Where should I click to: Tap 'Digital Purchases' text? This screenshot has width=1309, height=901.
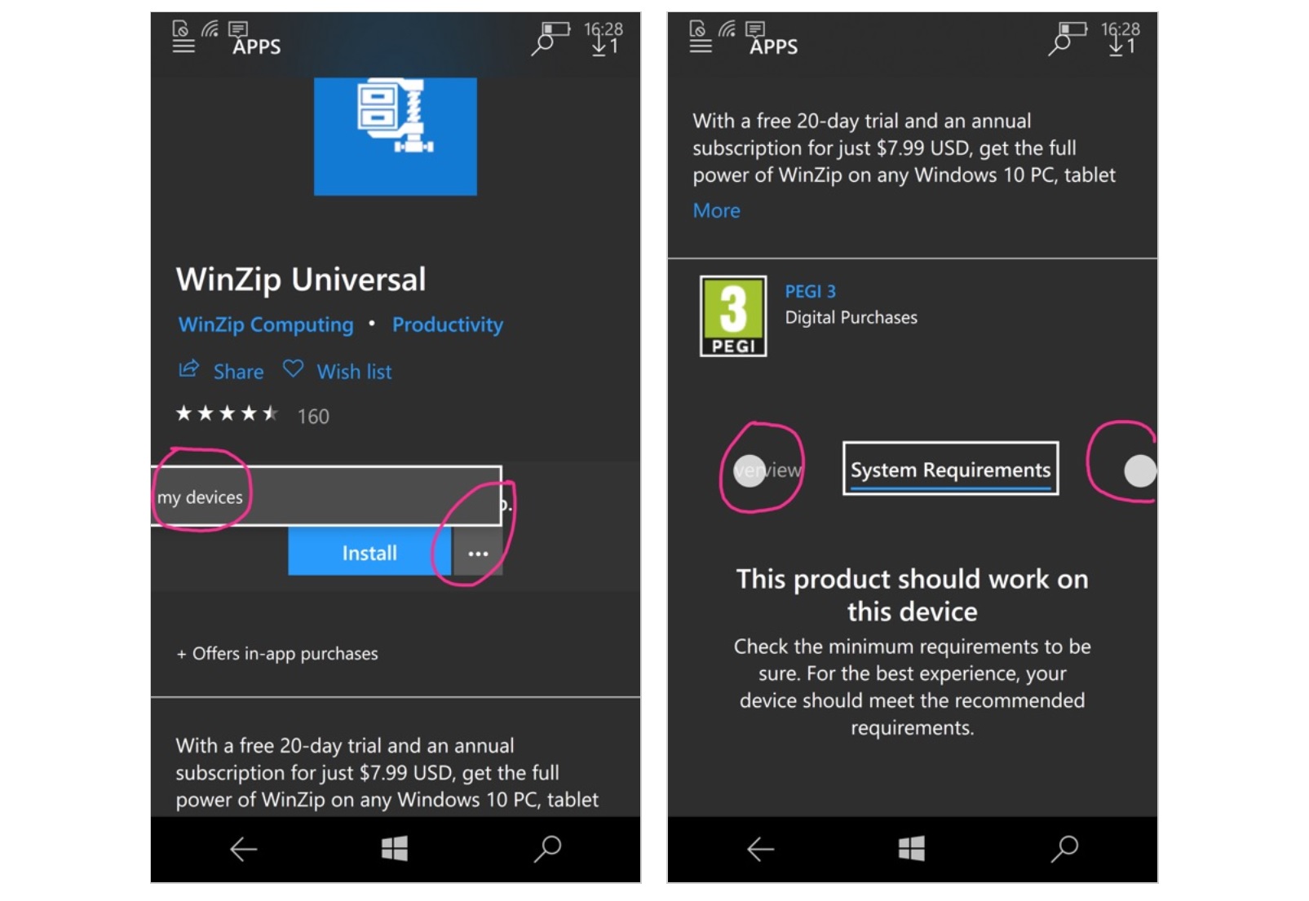coord(851,317)
